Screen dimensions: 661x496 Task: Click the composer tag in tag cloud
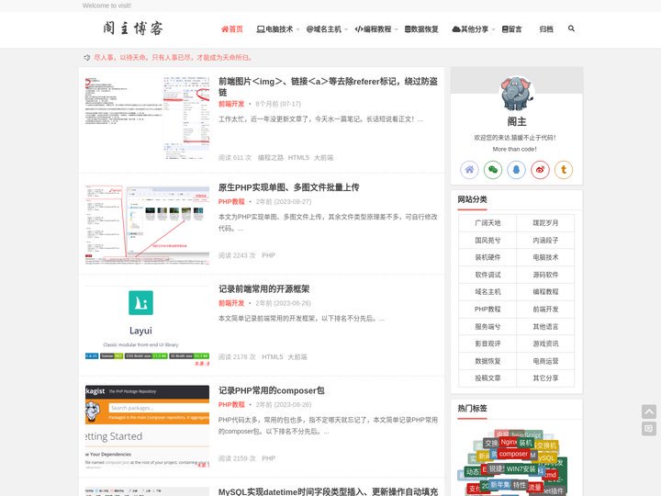513,454
